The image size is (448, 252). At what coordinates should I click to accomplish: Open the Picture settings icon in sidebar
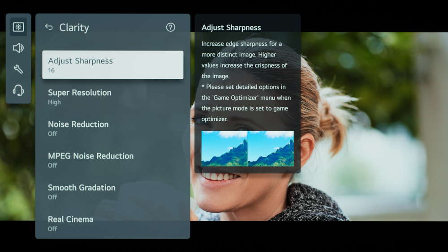(x=18, y=27)
